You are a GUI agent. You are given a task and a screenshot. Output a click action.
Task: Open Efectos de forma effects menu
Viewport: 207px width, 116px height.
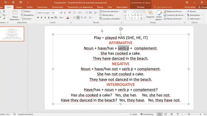pyautogui.click(x=173, y=19)
